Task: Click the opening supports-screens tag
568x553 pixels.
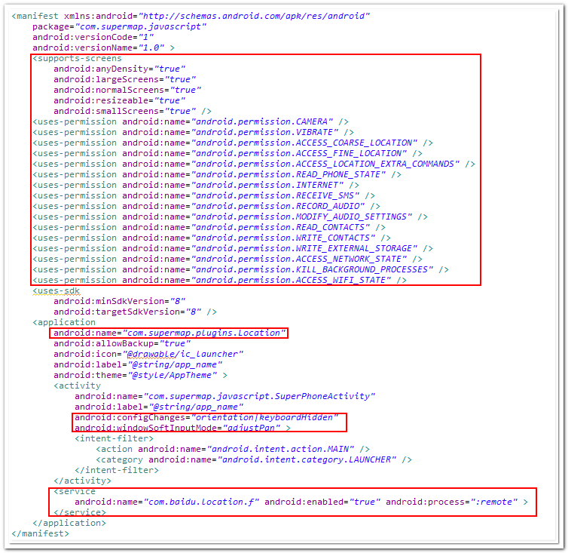Action: click(77, 57)
